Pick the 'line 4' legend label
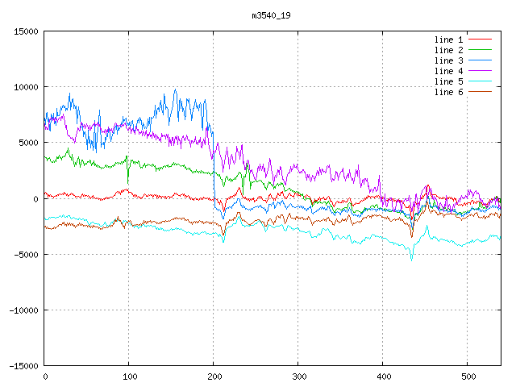516x387 pixels. pos(448,71)
